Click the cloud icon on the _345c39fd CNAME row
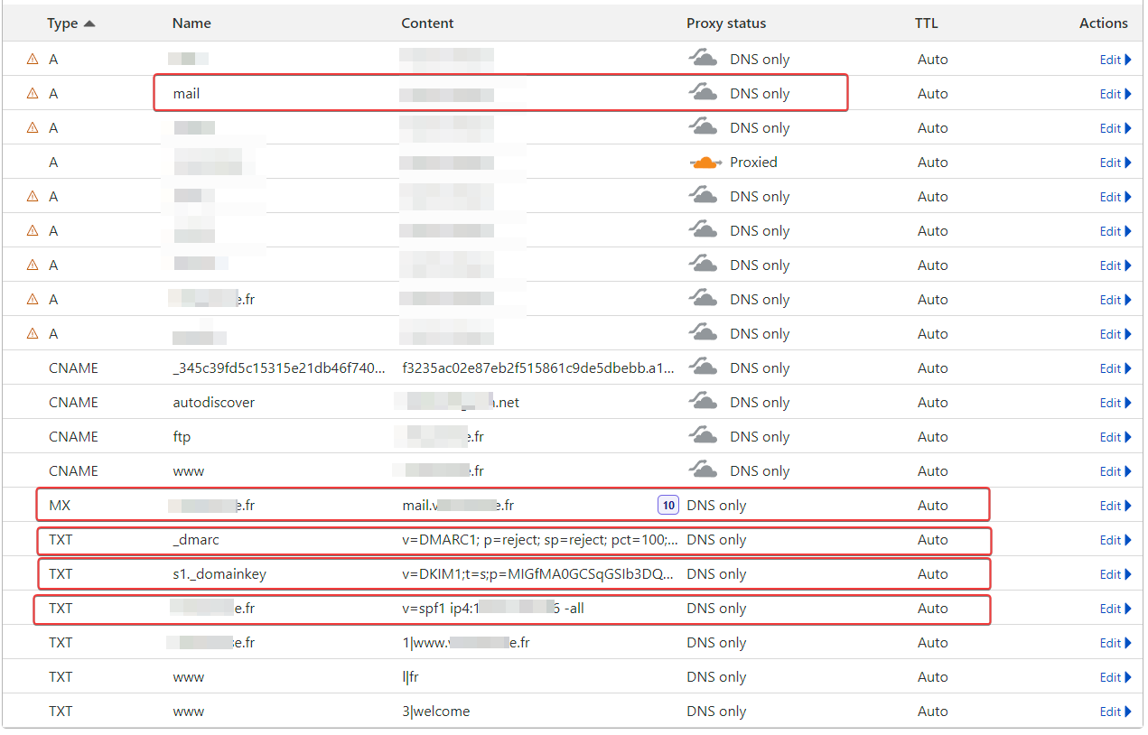This screenshot has height=735, width=1148. (x=704, y=367)
